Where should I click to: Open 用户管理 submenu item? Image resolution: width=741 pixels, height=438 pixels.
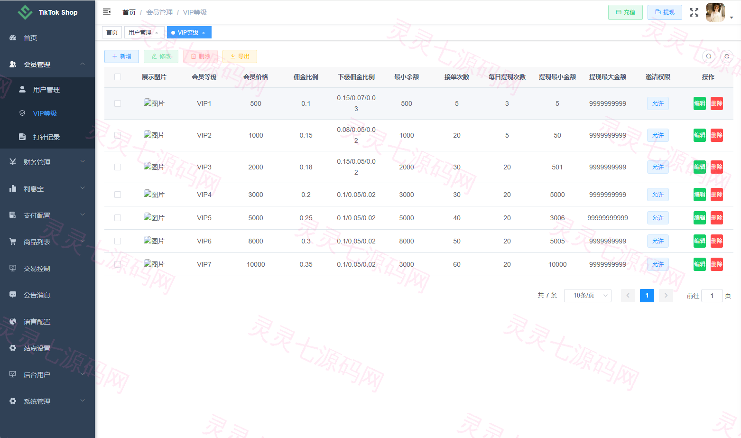pos(47,90)
